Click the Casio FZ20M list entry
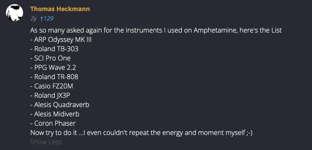Screen dimensions: 312x150 tap(52, 86)
